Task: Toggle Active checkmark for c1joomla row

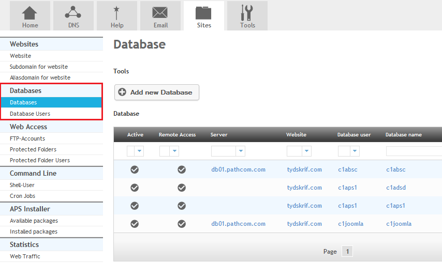Action: [x=135, y=224]
